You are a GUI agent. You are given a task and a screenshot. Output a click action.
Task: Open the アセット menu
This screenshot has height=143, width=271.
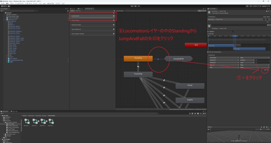click(x=12, y=3)
